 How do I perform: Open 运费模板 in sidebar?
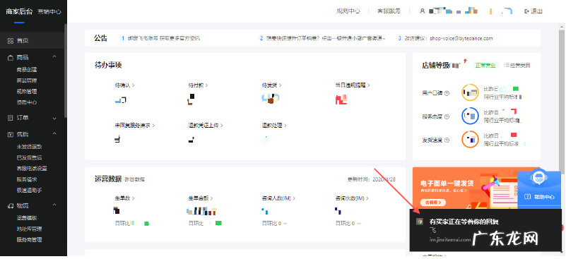coord(27,218)
